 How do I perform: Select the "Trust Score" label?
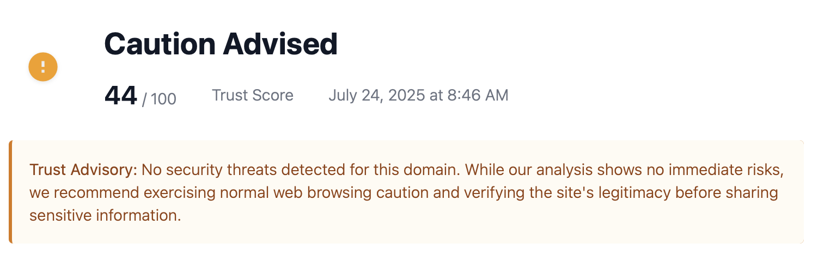253,96
